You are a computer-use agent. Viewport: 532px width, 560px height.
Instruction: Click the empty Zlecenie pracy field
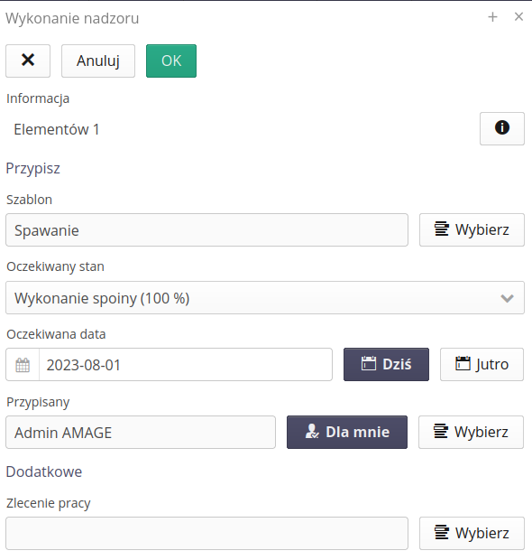[206, 533]
